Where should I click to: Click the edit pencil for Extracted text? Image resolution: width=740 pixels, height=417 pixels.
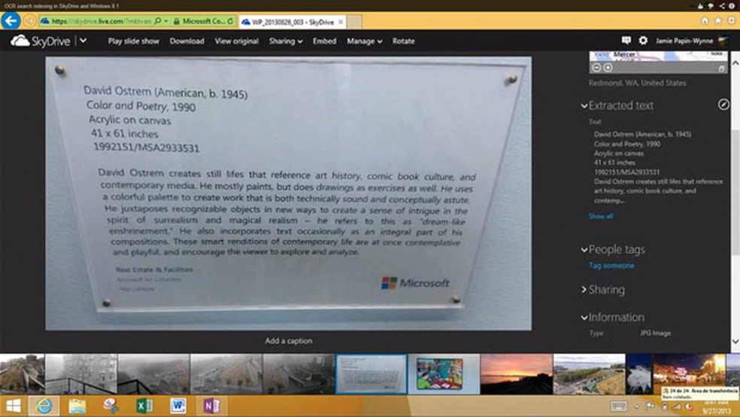[x=723, y=105]
